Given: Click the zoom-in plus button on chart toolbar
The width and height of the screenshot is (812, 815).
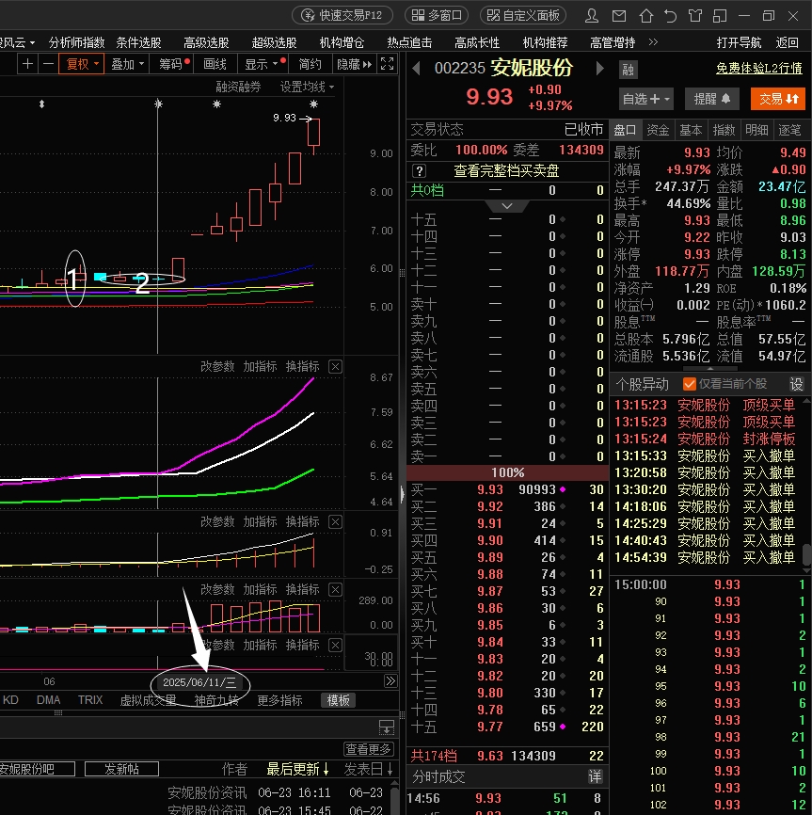Looking at the screenshot, I should click(27, 64).
